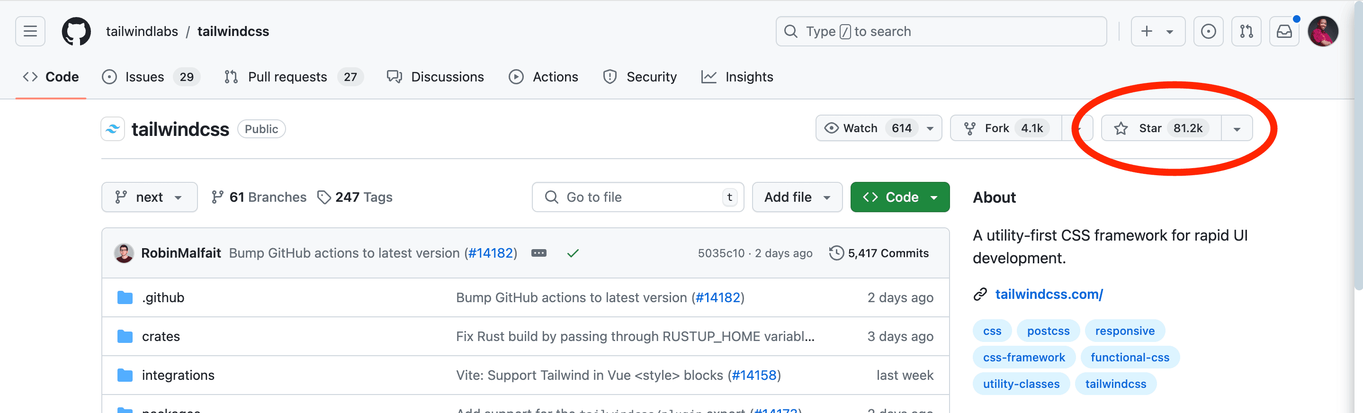Select the utility-classes topic tag

pyautogui.click(x=1021, y=384)
